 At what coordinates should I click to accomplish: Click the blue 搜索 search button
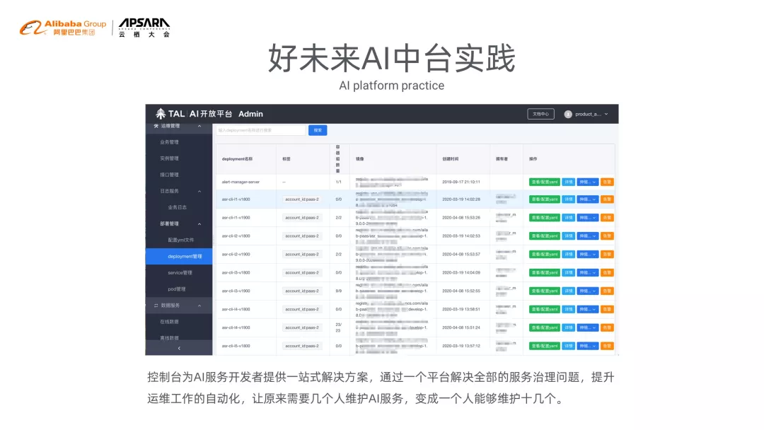pos(318,131)
